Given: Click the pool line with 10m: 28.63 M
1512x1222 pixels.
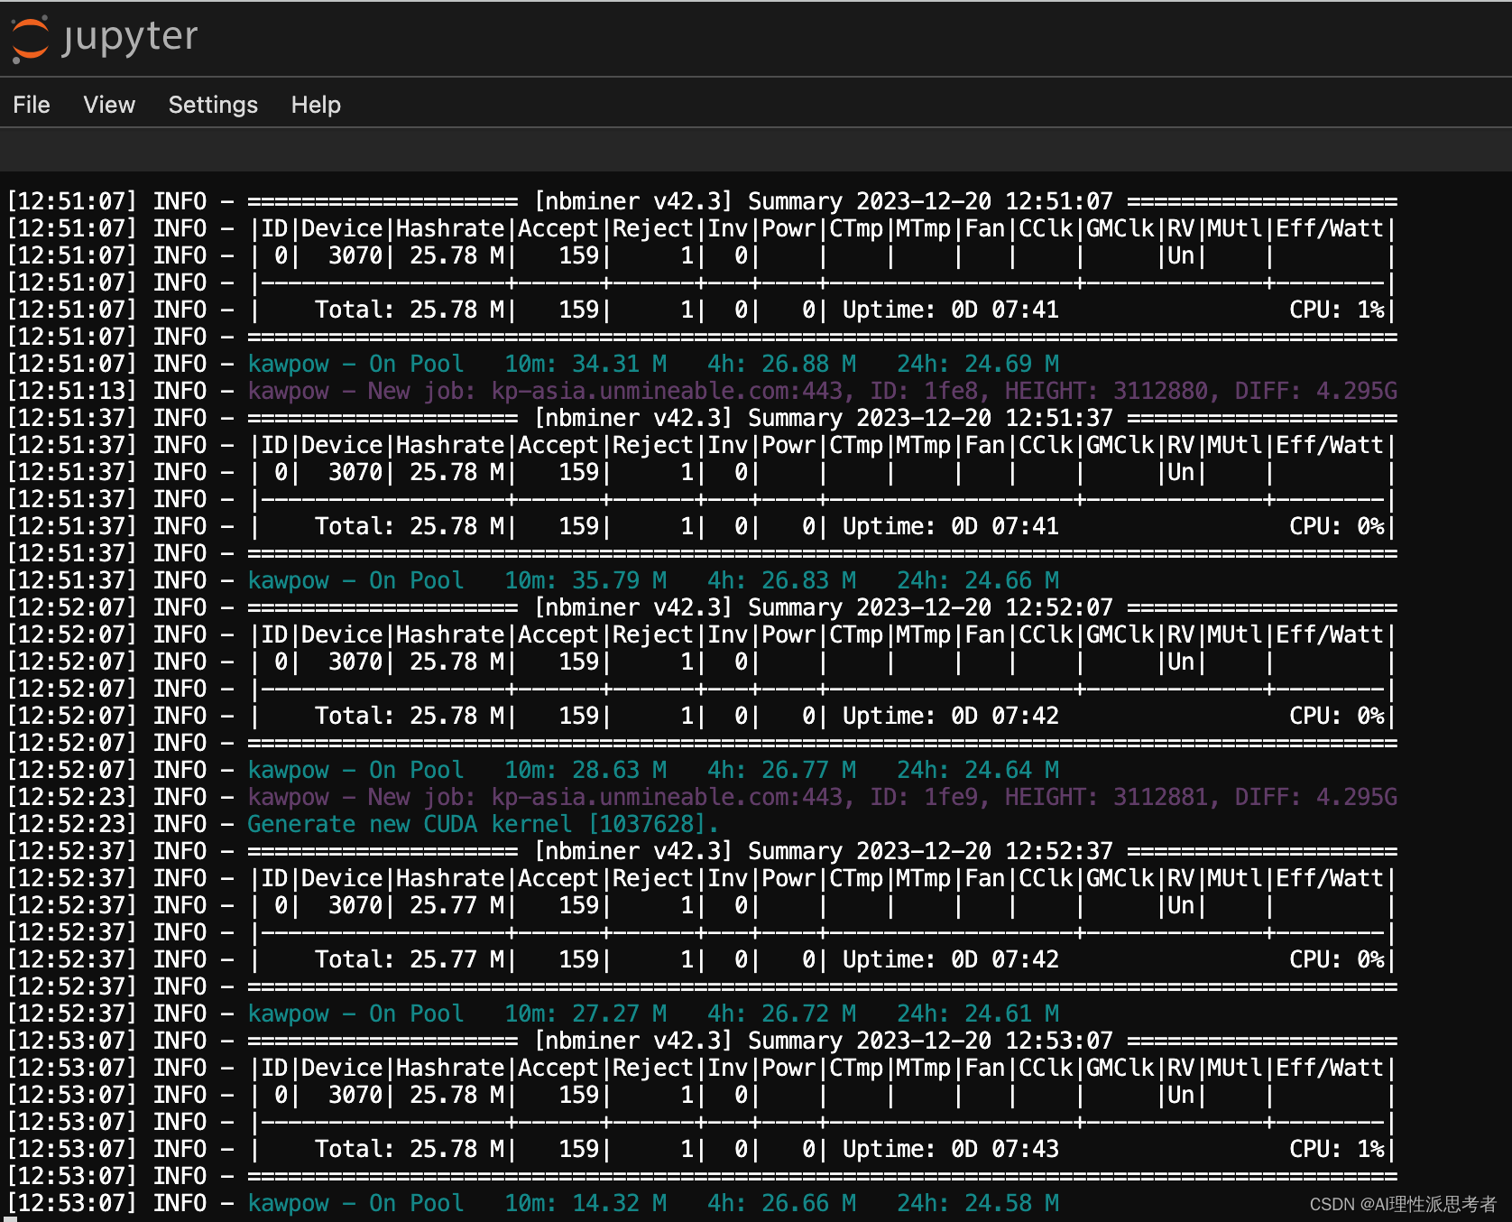Looking at the screenshot, I should tap(533, 770).
